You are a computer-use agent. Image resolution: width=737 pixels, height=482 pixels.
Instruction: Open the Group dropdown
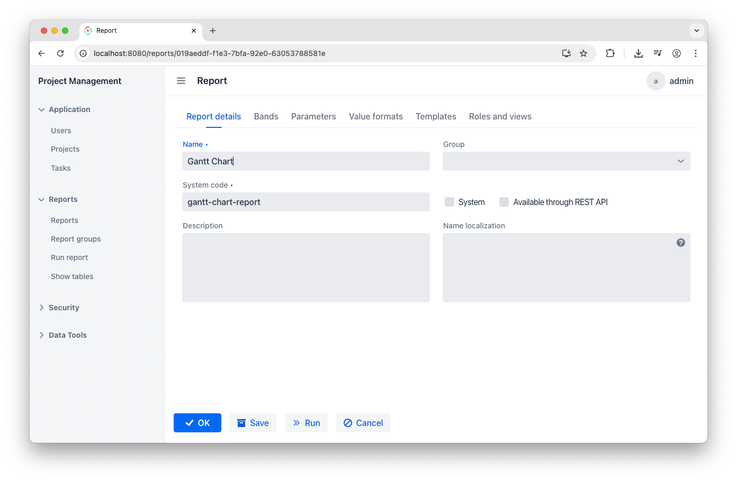[x=566, y=161]
